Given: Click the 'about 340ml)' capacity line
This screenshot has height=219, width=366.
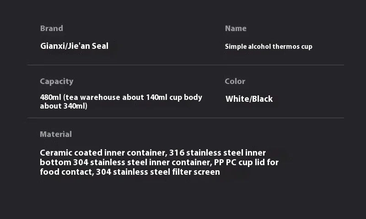Looking at the screenshot, I should click(x=64, y=106).
